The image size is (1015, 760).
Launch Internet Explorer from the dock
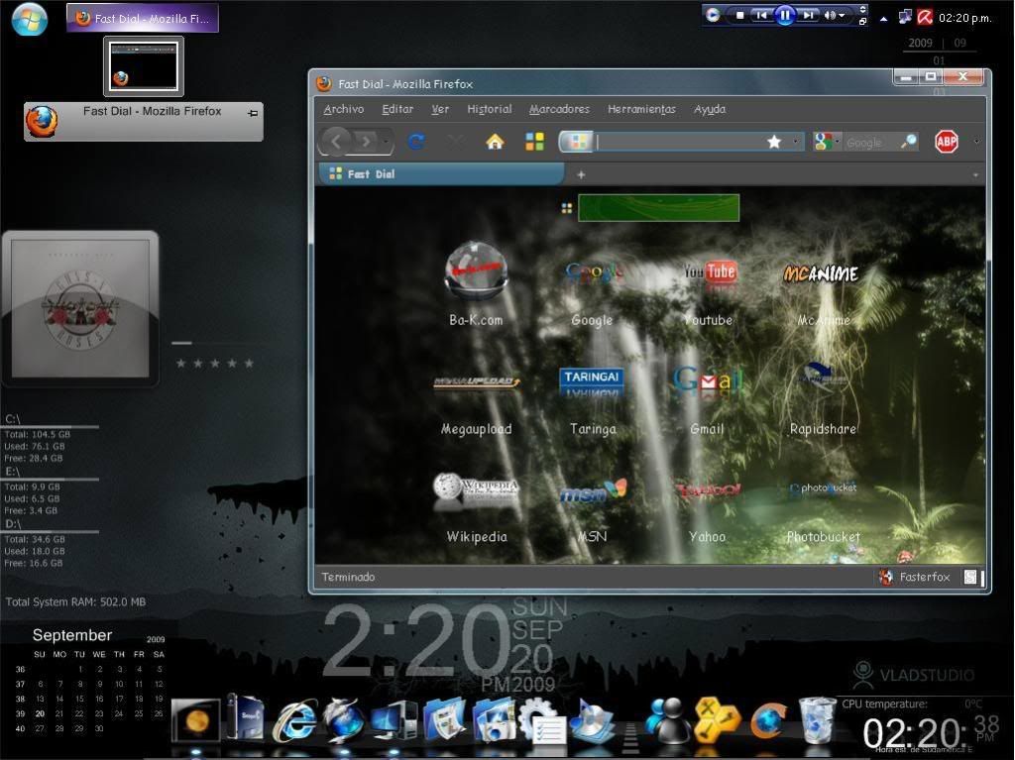295,720
